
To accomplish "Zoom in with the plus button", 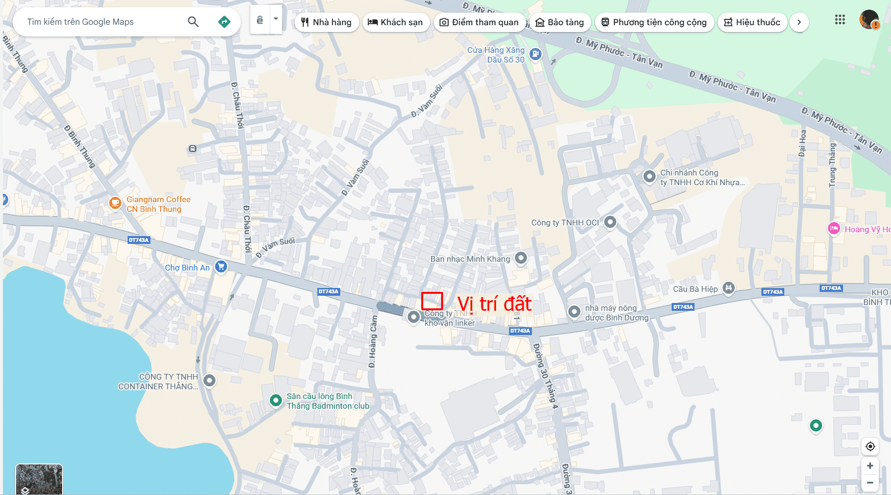I will click(x=870, y=466).
